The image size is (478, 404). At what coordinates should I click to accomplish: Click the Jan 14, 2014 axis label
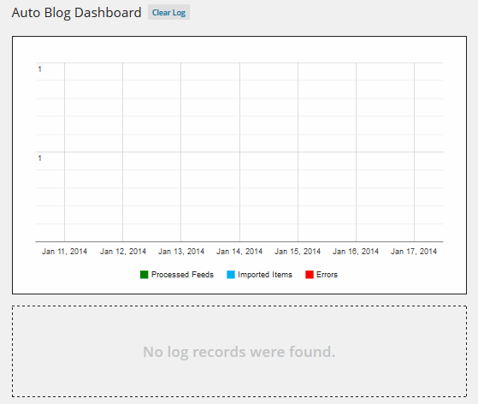239,252
